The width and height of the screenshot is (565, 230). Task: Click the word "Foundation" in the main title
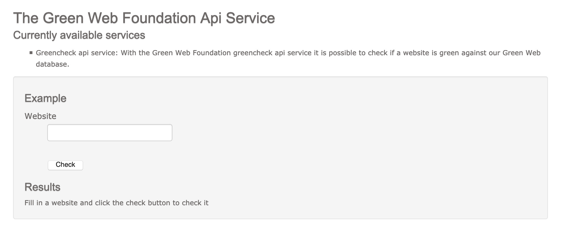(x=159, y=18)
